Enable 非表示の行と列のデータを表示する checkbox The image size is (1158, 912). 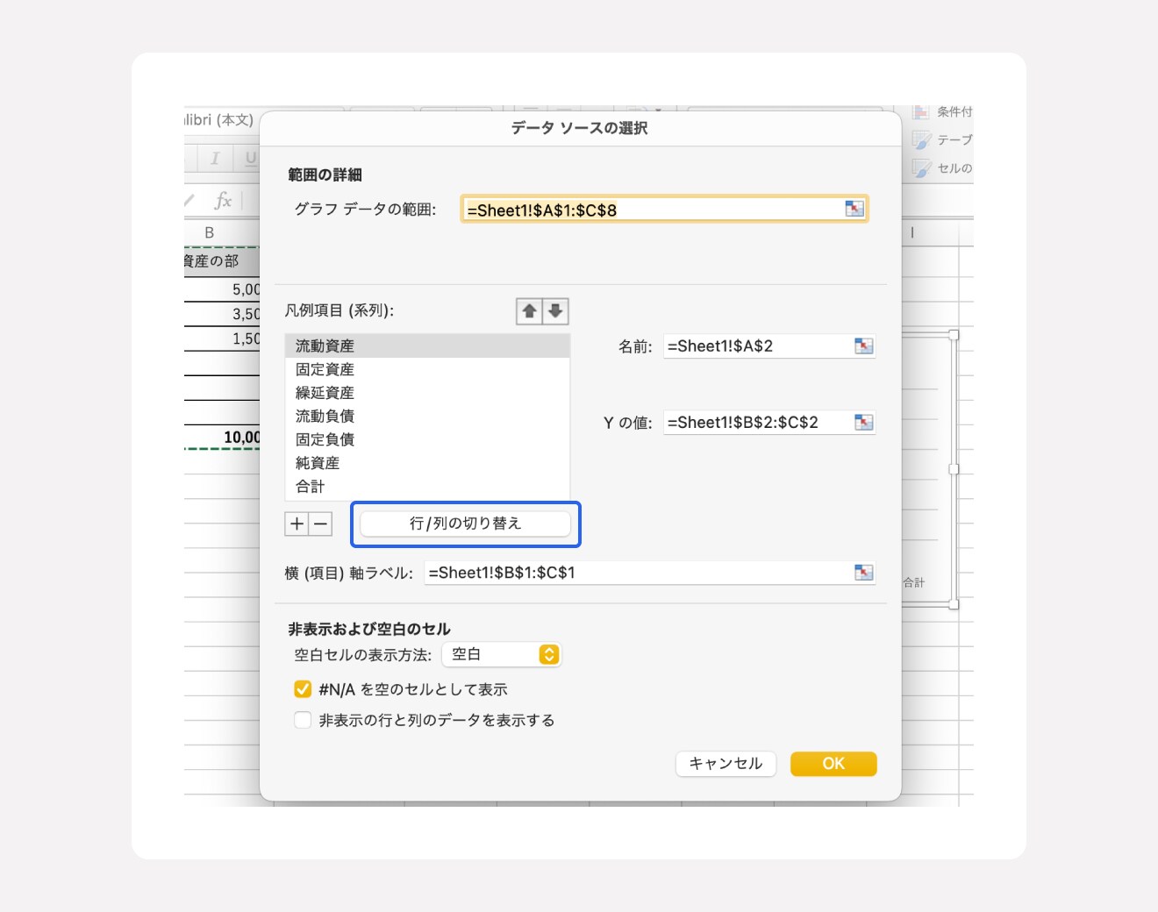click(x=303, y=720)
